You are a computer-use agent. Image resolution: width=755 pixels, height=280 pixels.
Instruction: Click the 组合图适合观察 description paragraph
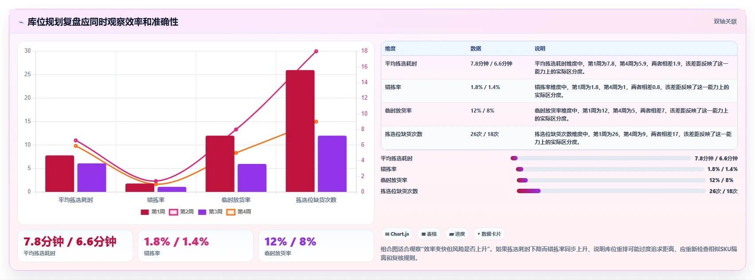pos(559,253)
